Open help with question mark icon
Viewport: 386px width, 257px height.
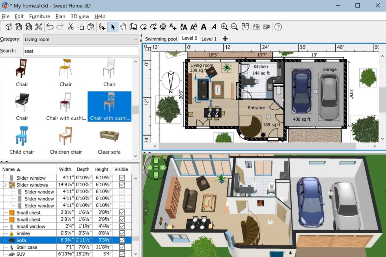[x=278, y=27]
